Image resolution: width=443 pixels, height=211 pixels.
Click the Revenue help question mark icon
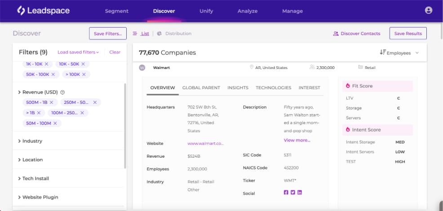[63, 92]
